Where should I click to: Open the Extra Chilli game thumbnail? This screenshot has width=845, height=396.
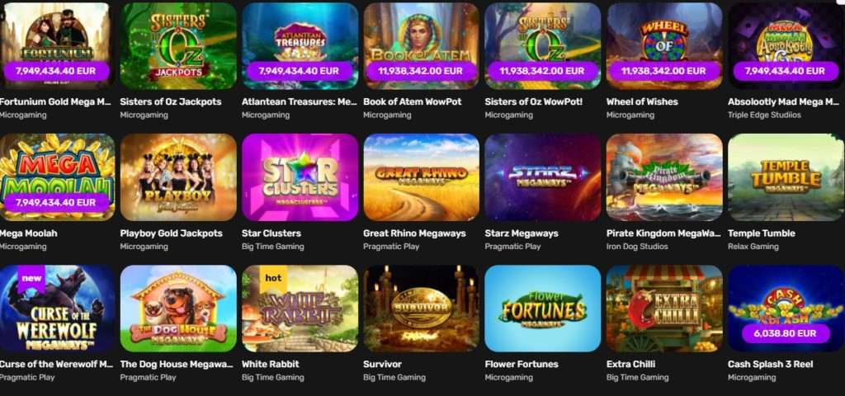(x=664, y=309)
